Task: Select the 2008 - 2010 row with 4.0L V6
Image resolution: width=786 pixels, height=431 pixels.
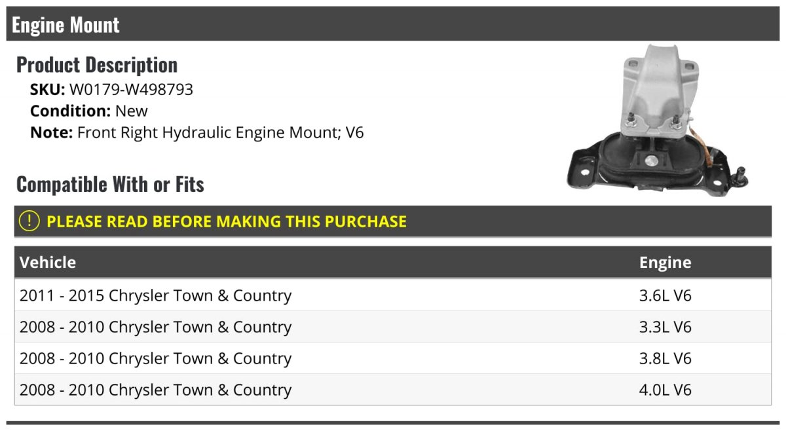Action: (393, 390)
